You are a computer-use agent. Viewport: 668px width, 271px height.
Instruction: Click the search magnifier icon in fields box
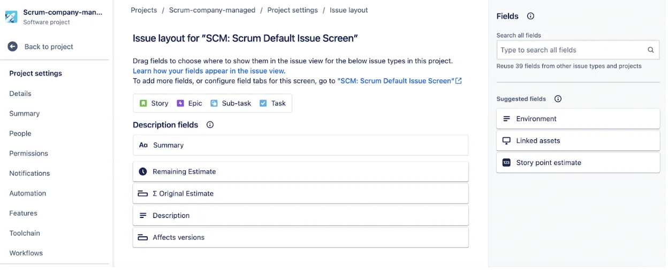651,50
